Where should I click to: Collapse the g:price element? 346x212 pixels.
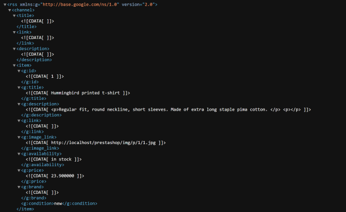pyautogui.click(x=19, y=170)
